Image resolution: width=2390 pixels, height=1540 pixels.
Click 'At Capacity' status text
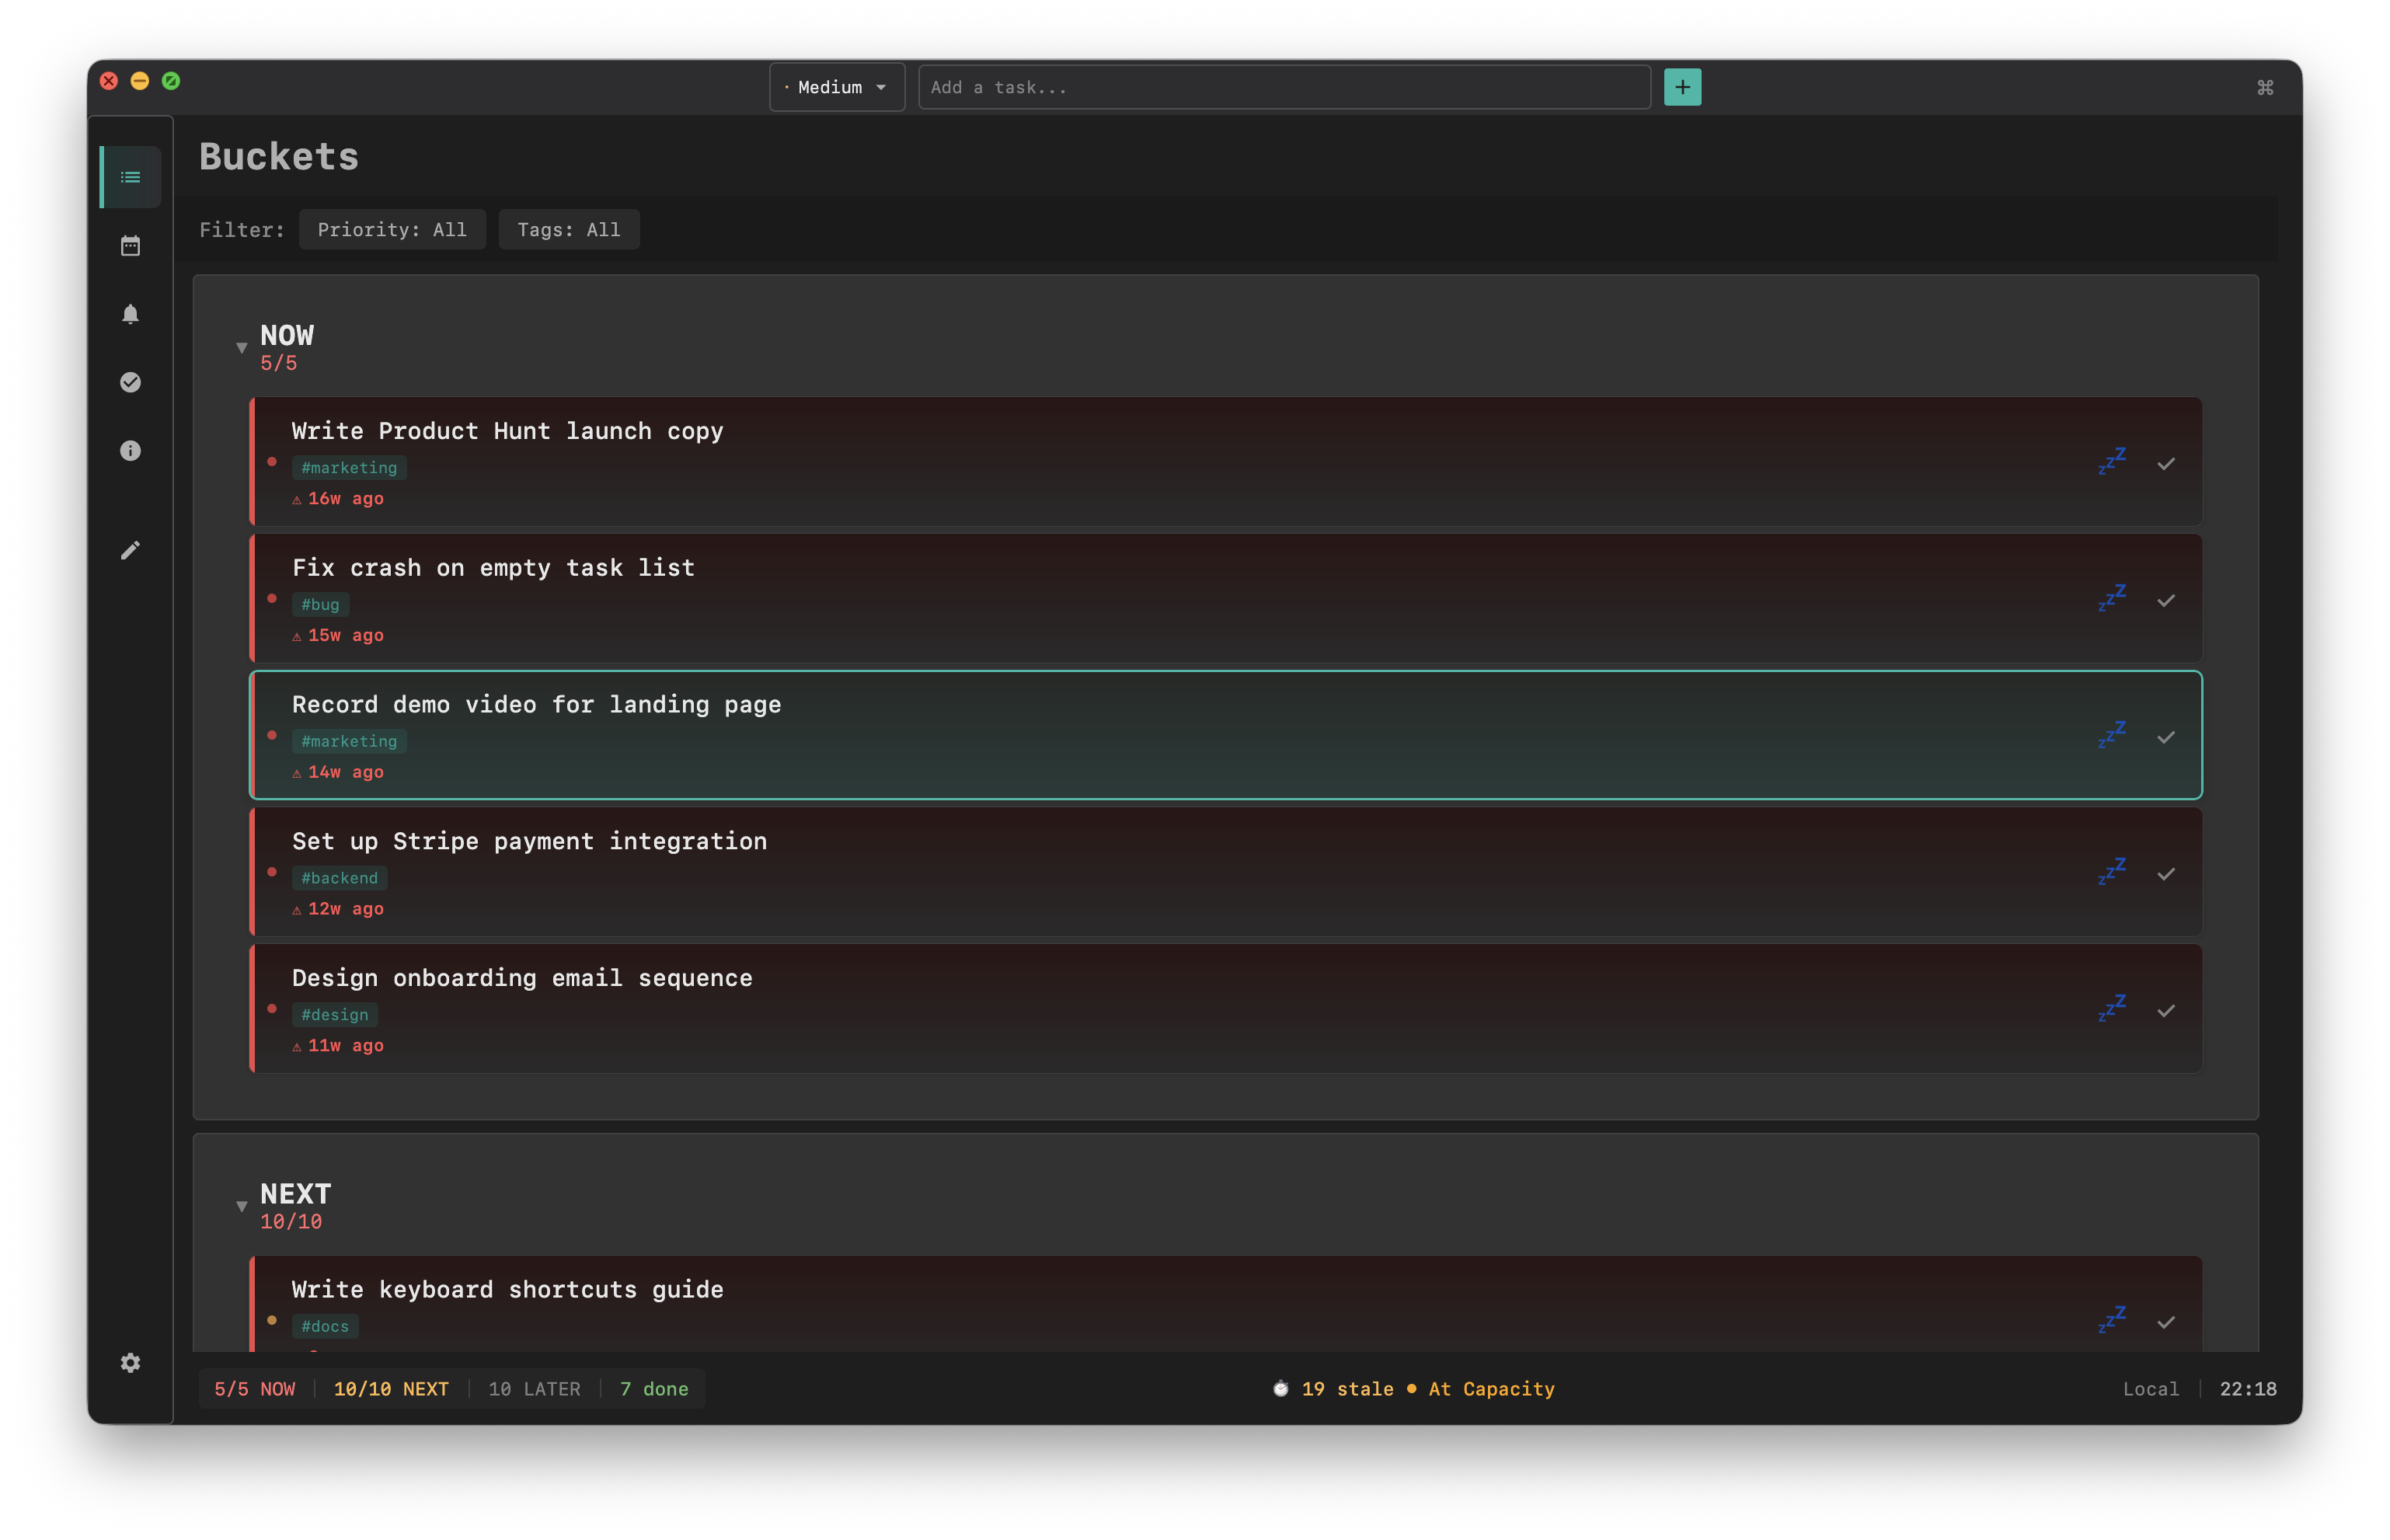coord(1491,1389)
